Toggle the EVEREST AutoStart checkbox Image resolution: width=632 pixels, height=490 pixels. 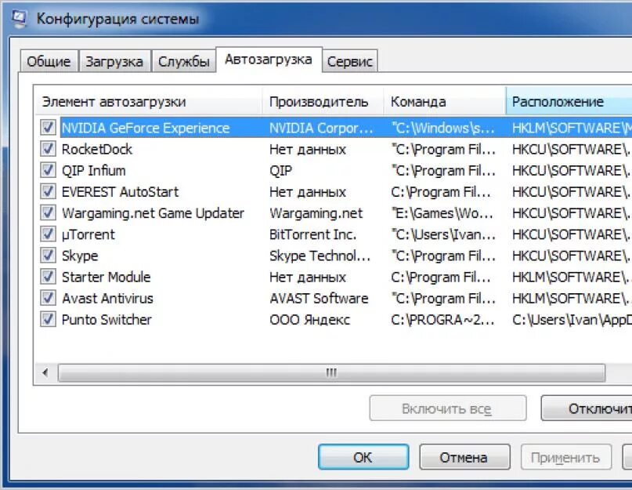coord(48,191)
